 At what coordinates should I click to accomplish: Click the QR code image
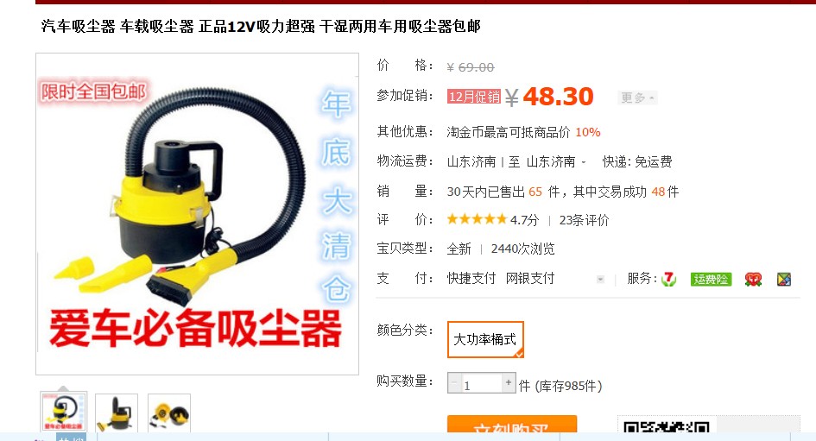pos(667,427)
